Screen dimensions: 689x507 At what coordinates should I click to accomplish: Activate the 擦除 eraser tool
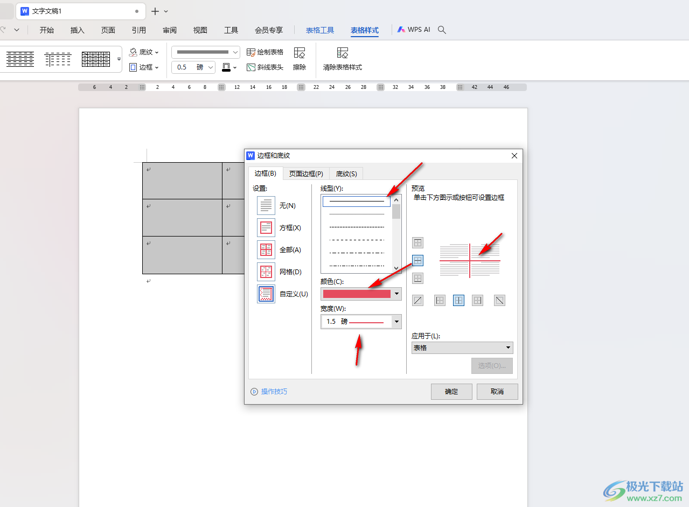click(300, 58)
